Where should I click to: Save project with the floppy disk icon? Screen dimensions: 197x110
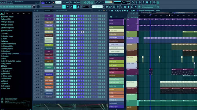tap(147, 2)
